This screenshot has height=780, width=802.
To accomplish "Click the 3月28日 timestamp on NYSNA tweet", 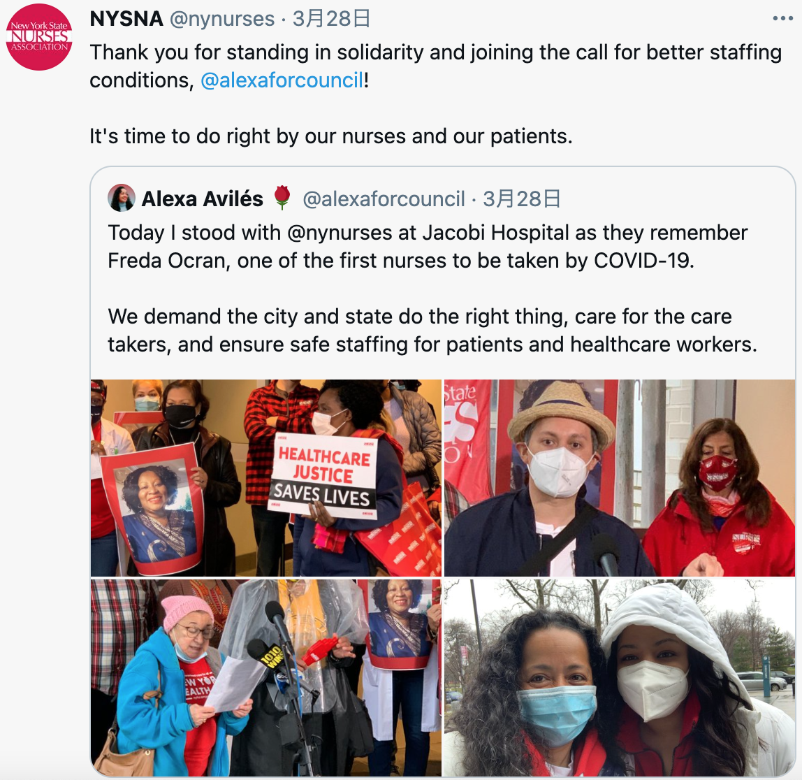I will 331,19.
